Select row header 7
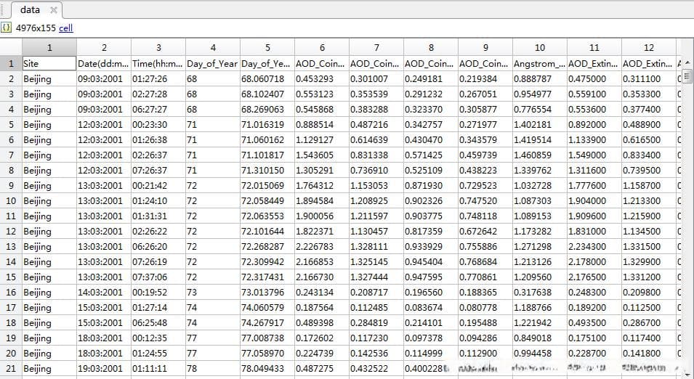This screenshot has width=694, height=379. click(11, 155)
